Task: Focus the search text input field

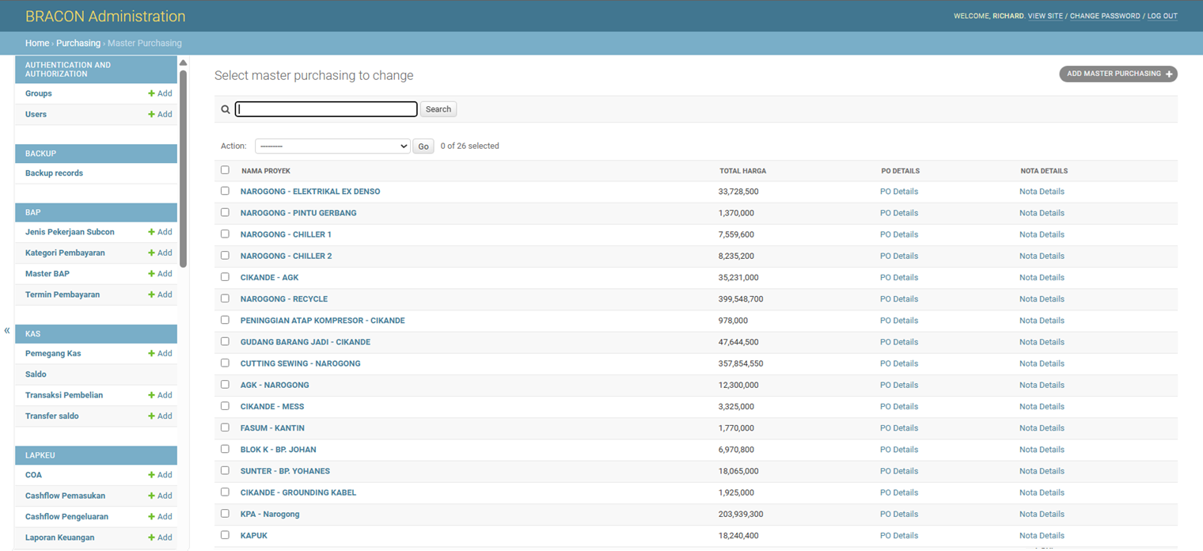Action: point(326,109)
